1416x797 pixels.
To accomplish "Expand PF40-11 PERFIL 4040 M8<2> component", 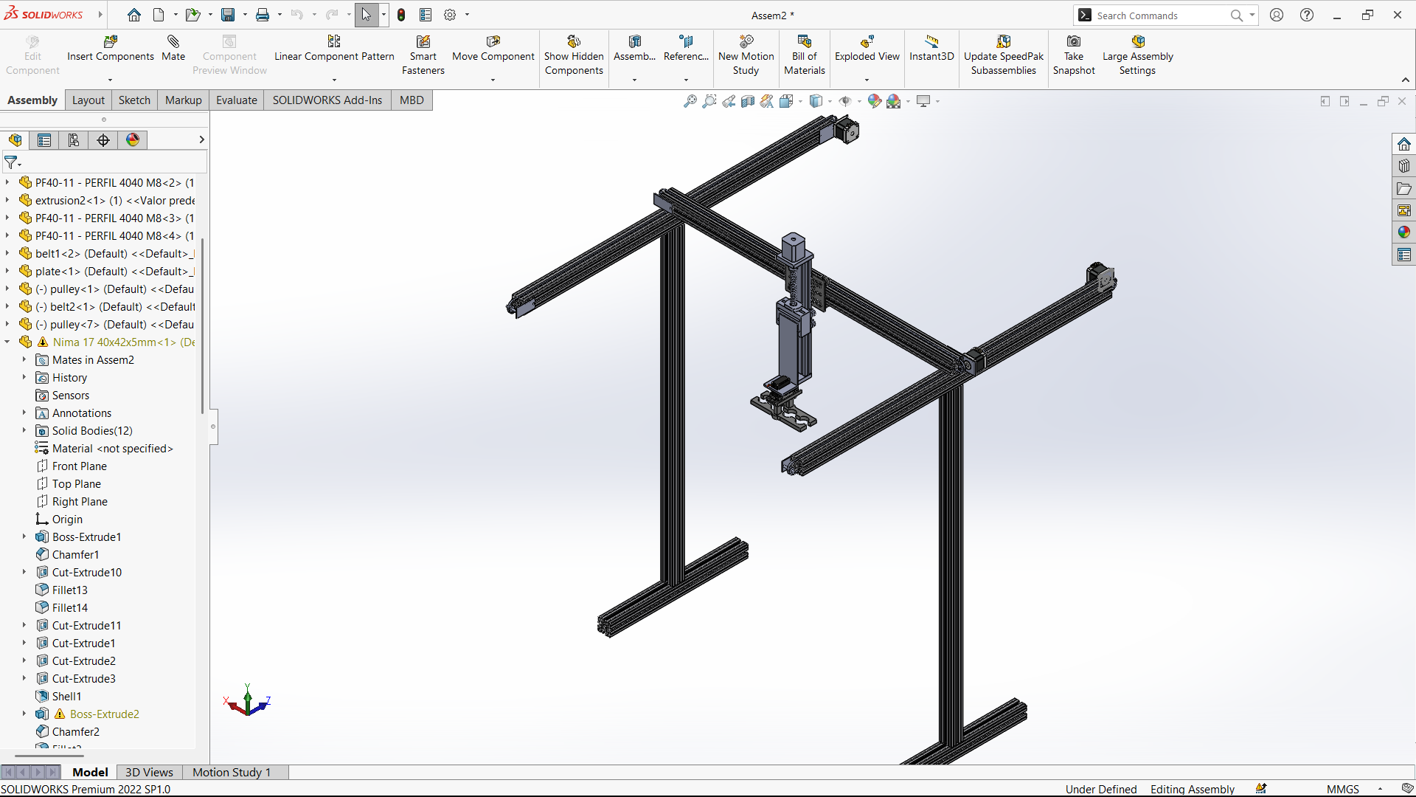I will point(7,182).
